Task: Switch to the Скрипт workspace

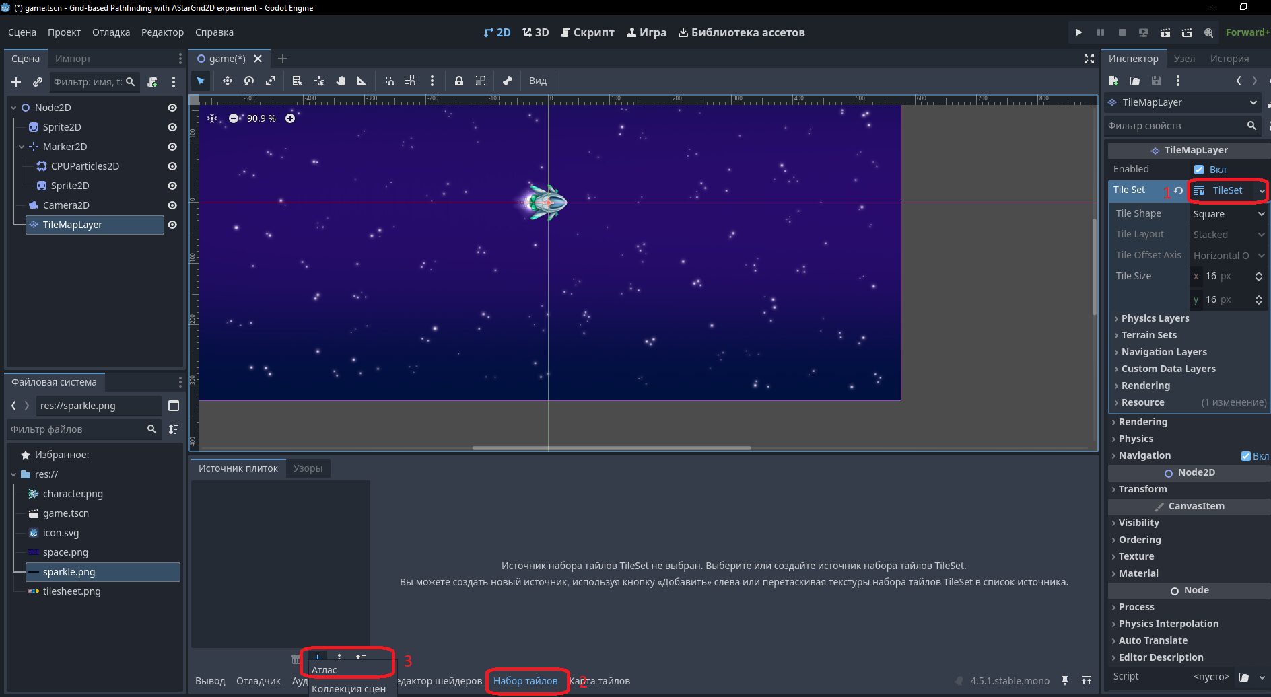Action: point(587,32)
